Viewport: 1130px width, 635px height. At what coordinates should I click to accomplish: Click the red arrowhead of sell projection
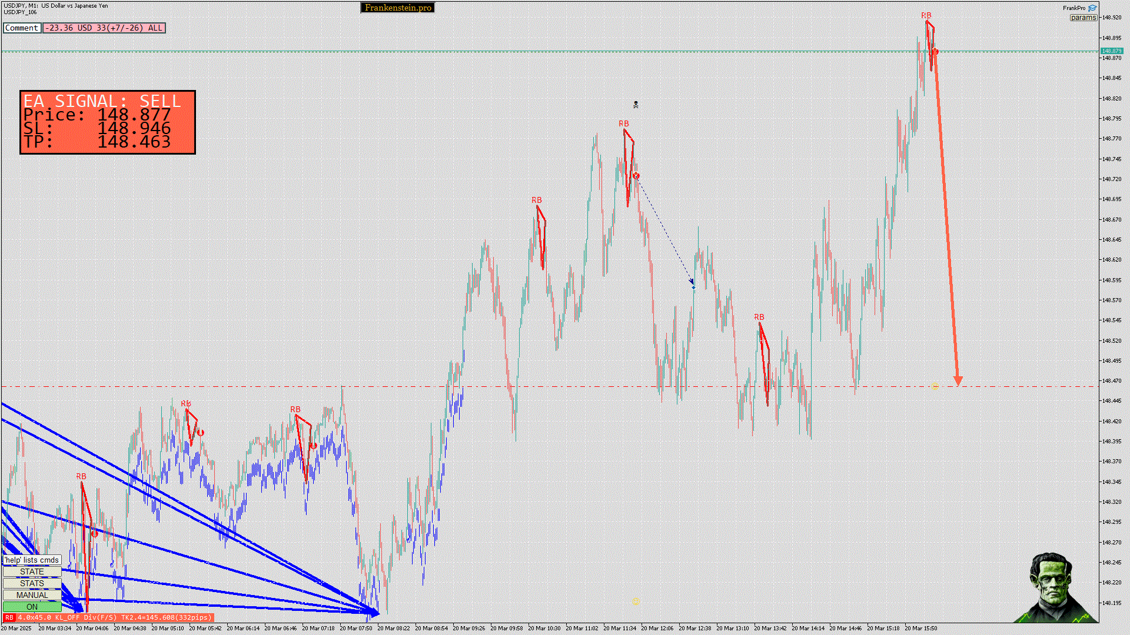(958, 381)
